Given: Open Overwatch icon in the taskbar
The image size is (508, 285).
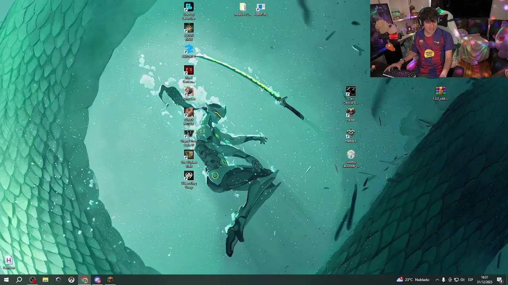Looking at the screenshot, I should 71,280.
